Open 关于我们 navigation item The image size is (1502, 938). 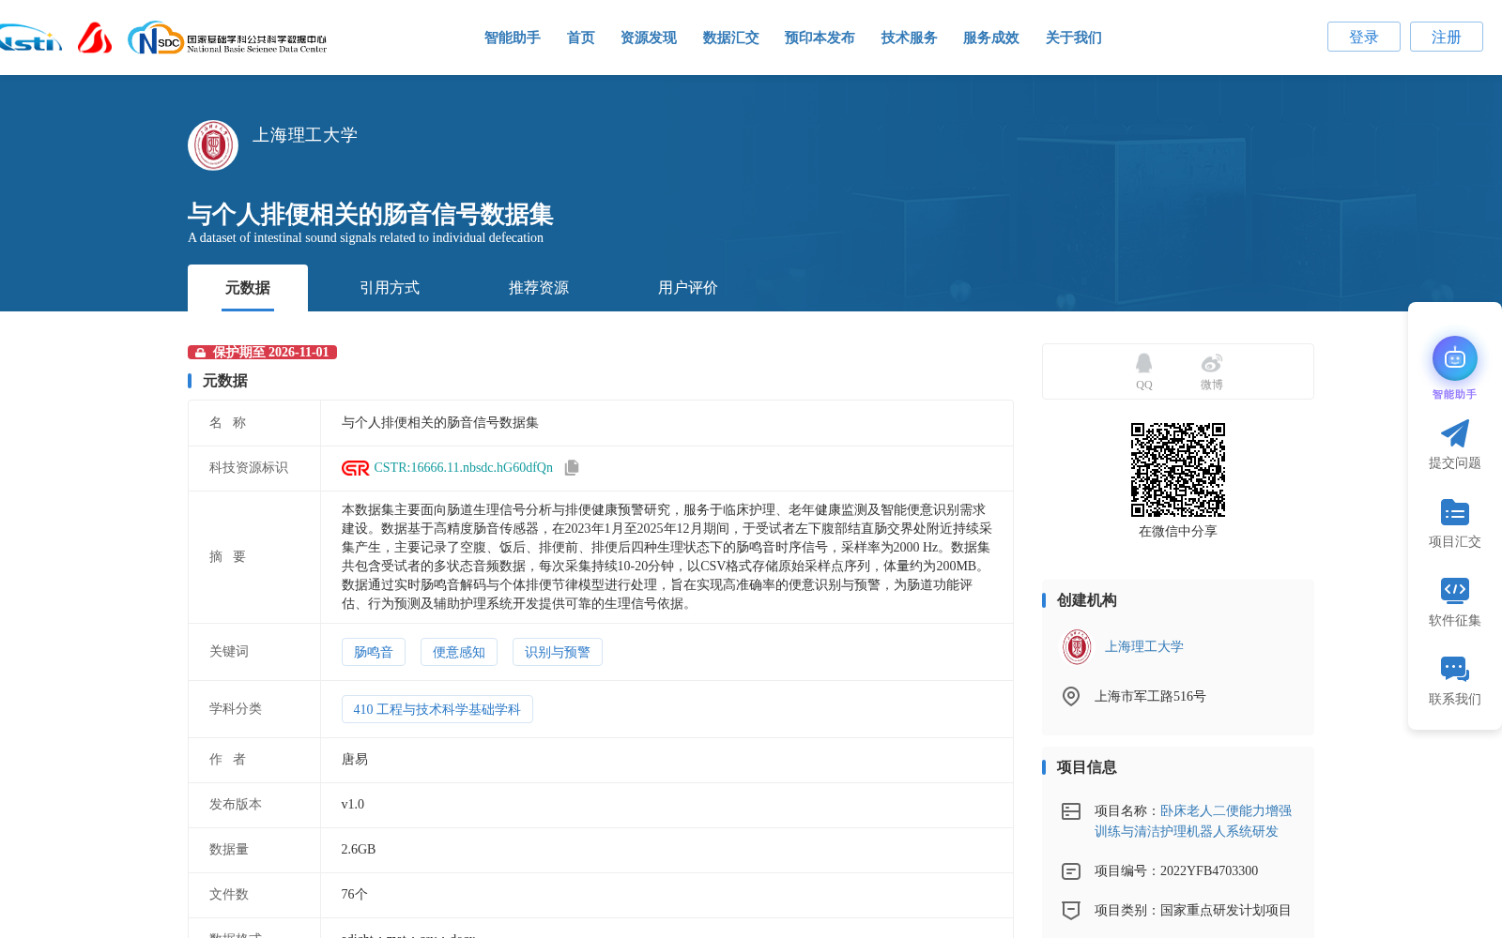click(x=1074, y=38)
